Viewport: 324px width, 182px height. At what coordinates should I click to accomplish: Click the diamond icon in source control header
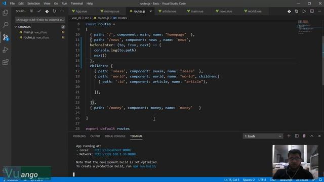click(47, 11)
